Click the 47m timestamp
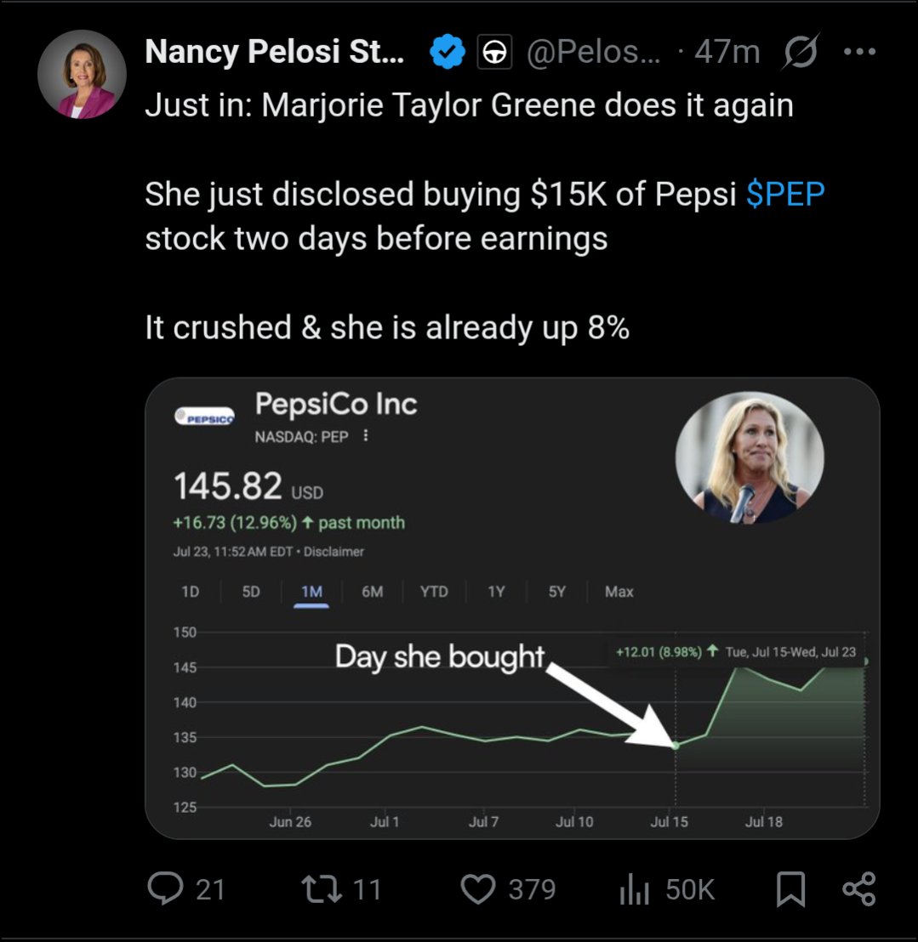The width and height of the screenshot is (918, 942). pyautogui.click(x=727, y=52)
